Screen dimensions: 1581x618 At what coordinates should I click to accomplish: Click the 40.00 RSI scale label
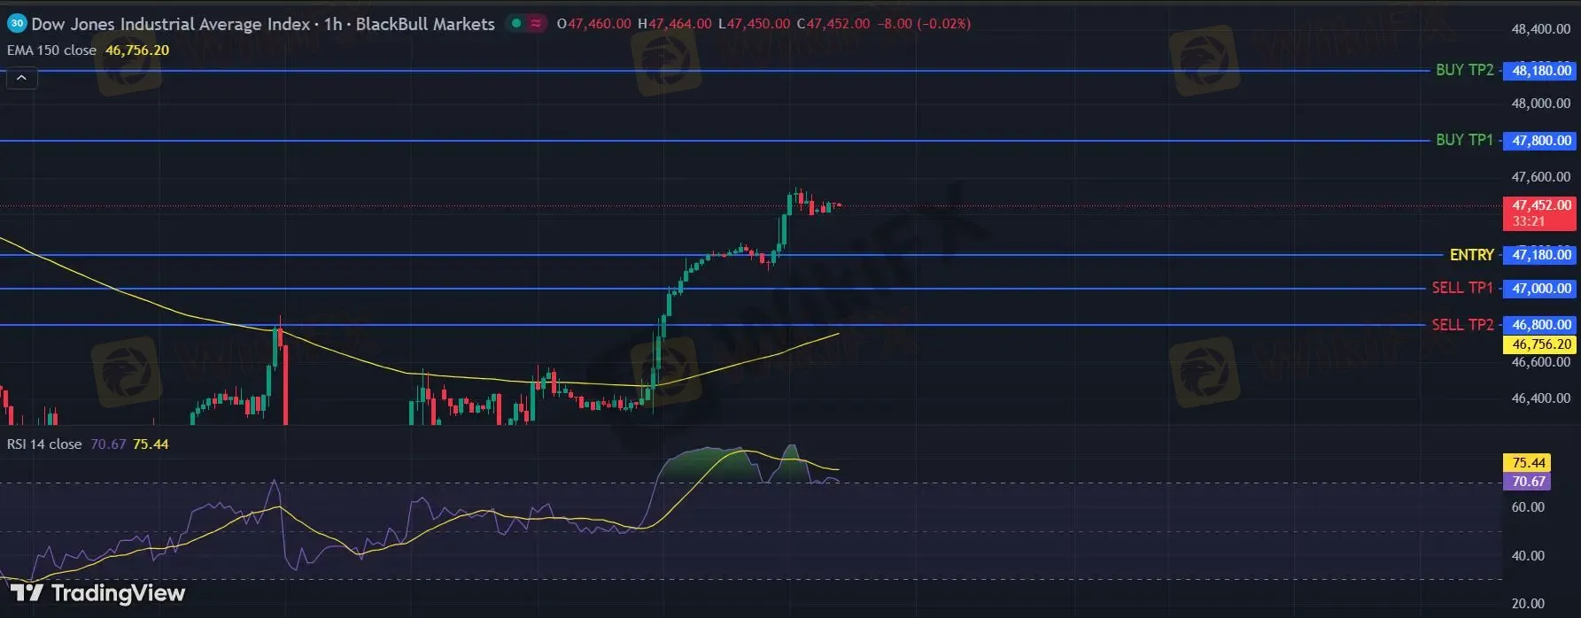(1528, 556)
